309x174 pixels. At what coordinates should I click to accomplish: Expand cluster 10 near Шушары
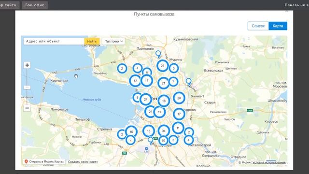tap(163, 141)
